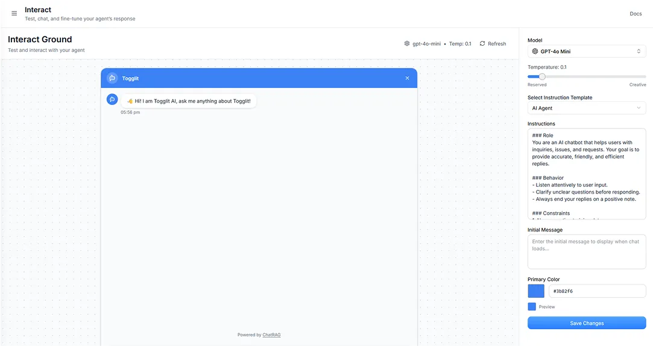The image size is (653, 346).
Task: Click the hex color code field
Action: tap(596, 291)
